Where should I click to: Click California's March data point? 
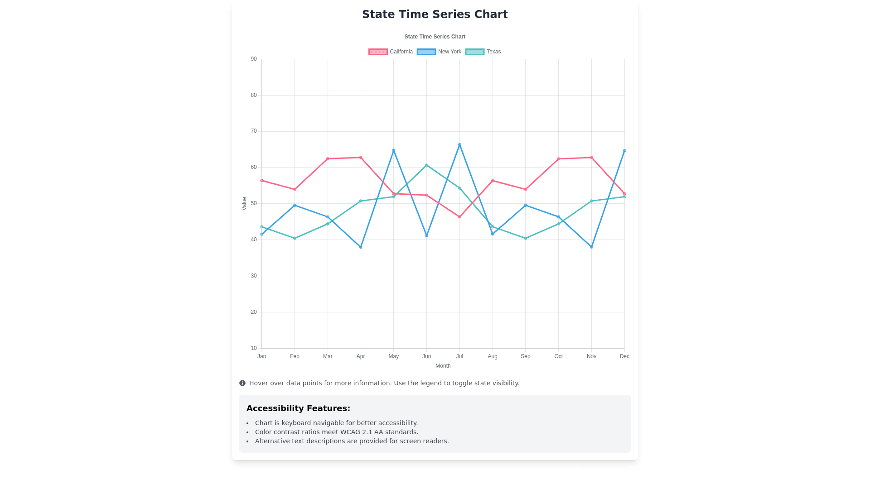pyautogui.click(x=328, y=159)
